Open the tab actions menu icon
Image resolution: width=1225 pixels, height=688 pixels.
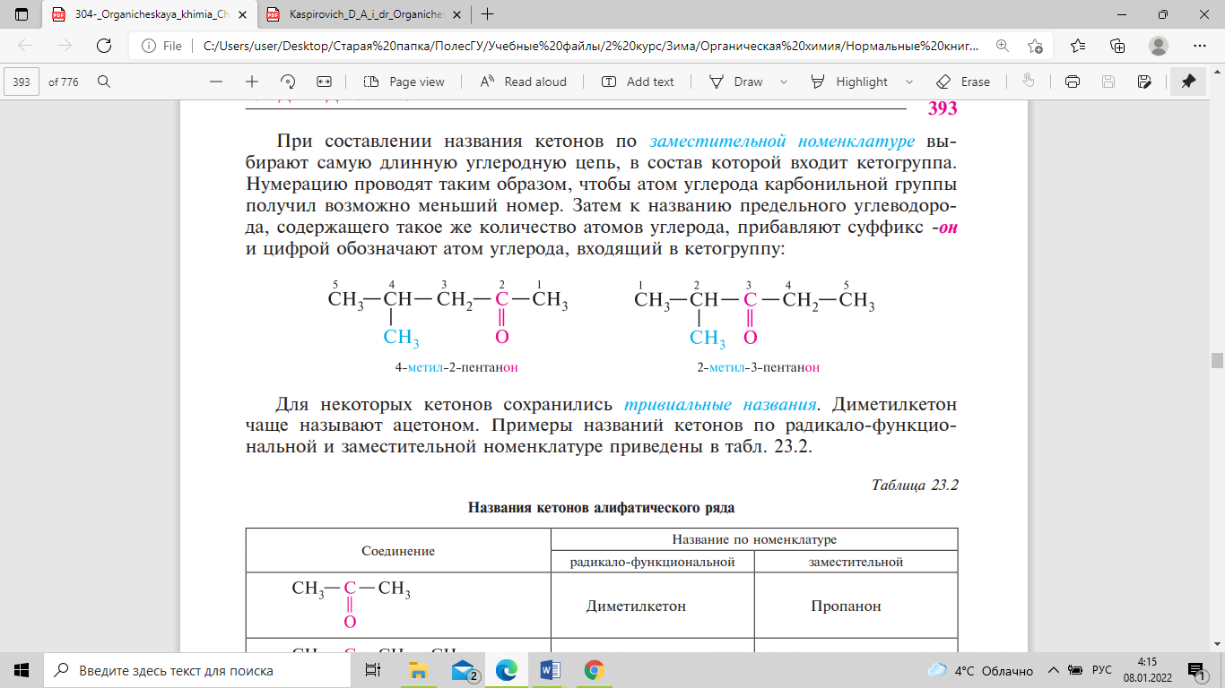tap(22, 14)
